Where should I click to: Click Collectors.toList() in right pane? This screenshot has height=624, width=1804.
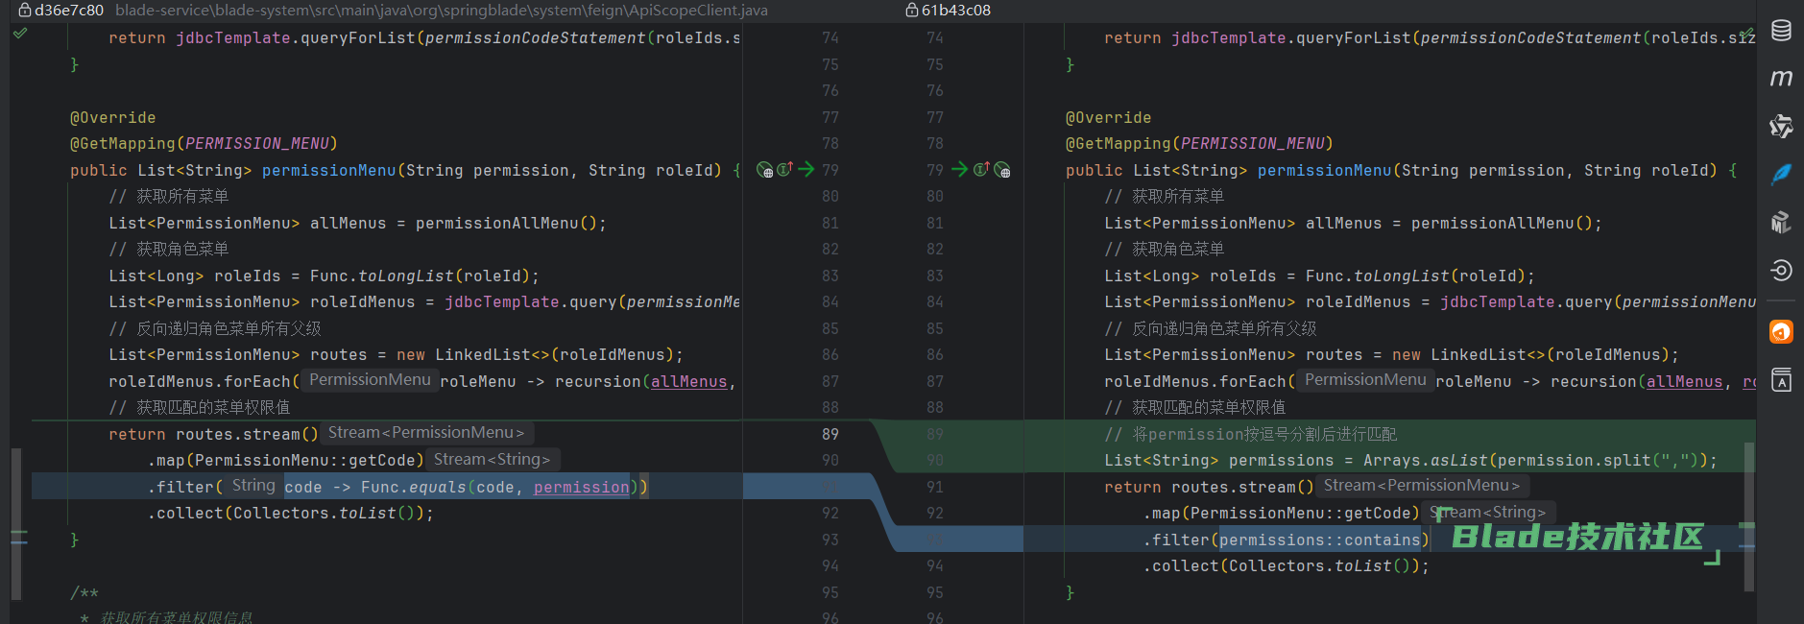pos(1319,565)
